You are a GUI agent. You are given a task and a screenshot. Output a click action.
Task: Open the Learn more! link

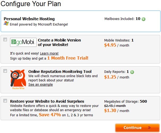coord(49,53)
